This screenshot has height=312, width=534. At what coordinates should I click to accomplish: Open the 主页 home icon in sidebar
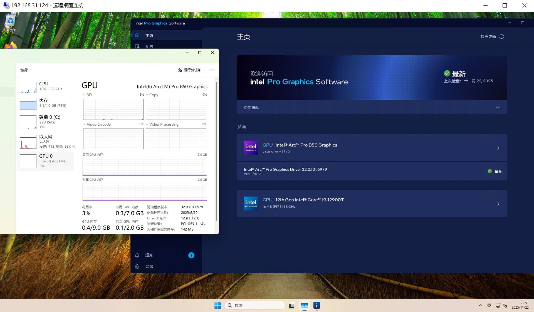[137, 35]
